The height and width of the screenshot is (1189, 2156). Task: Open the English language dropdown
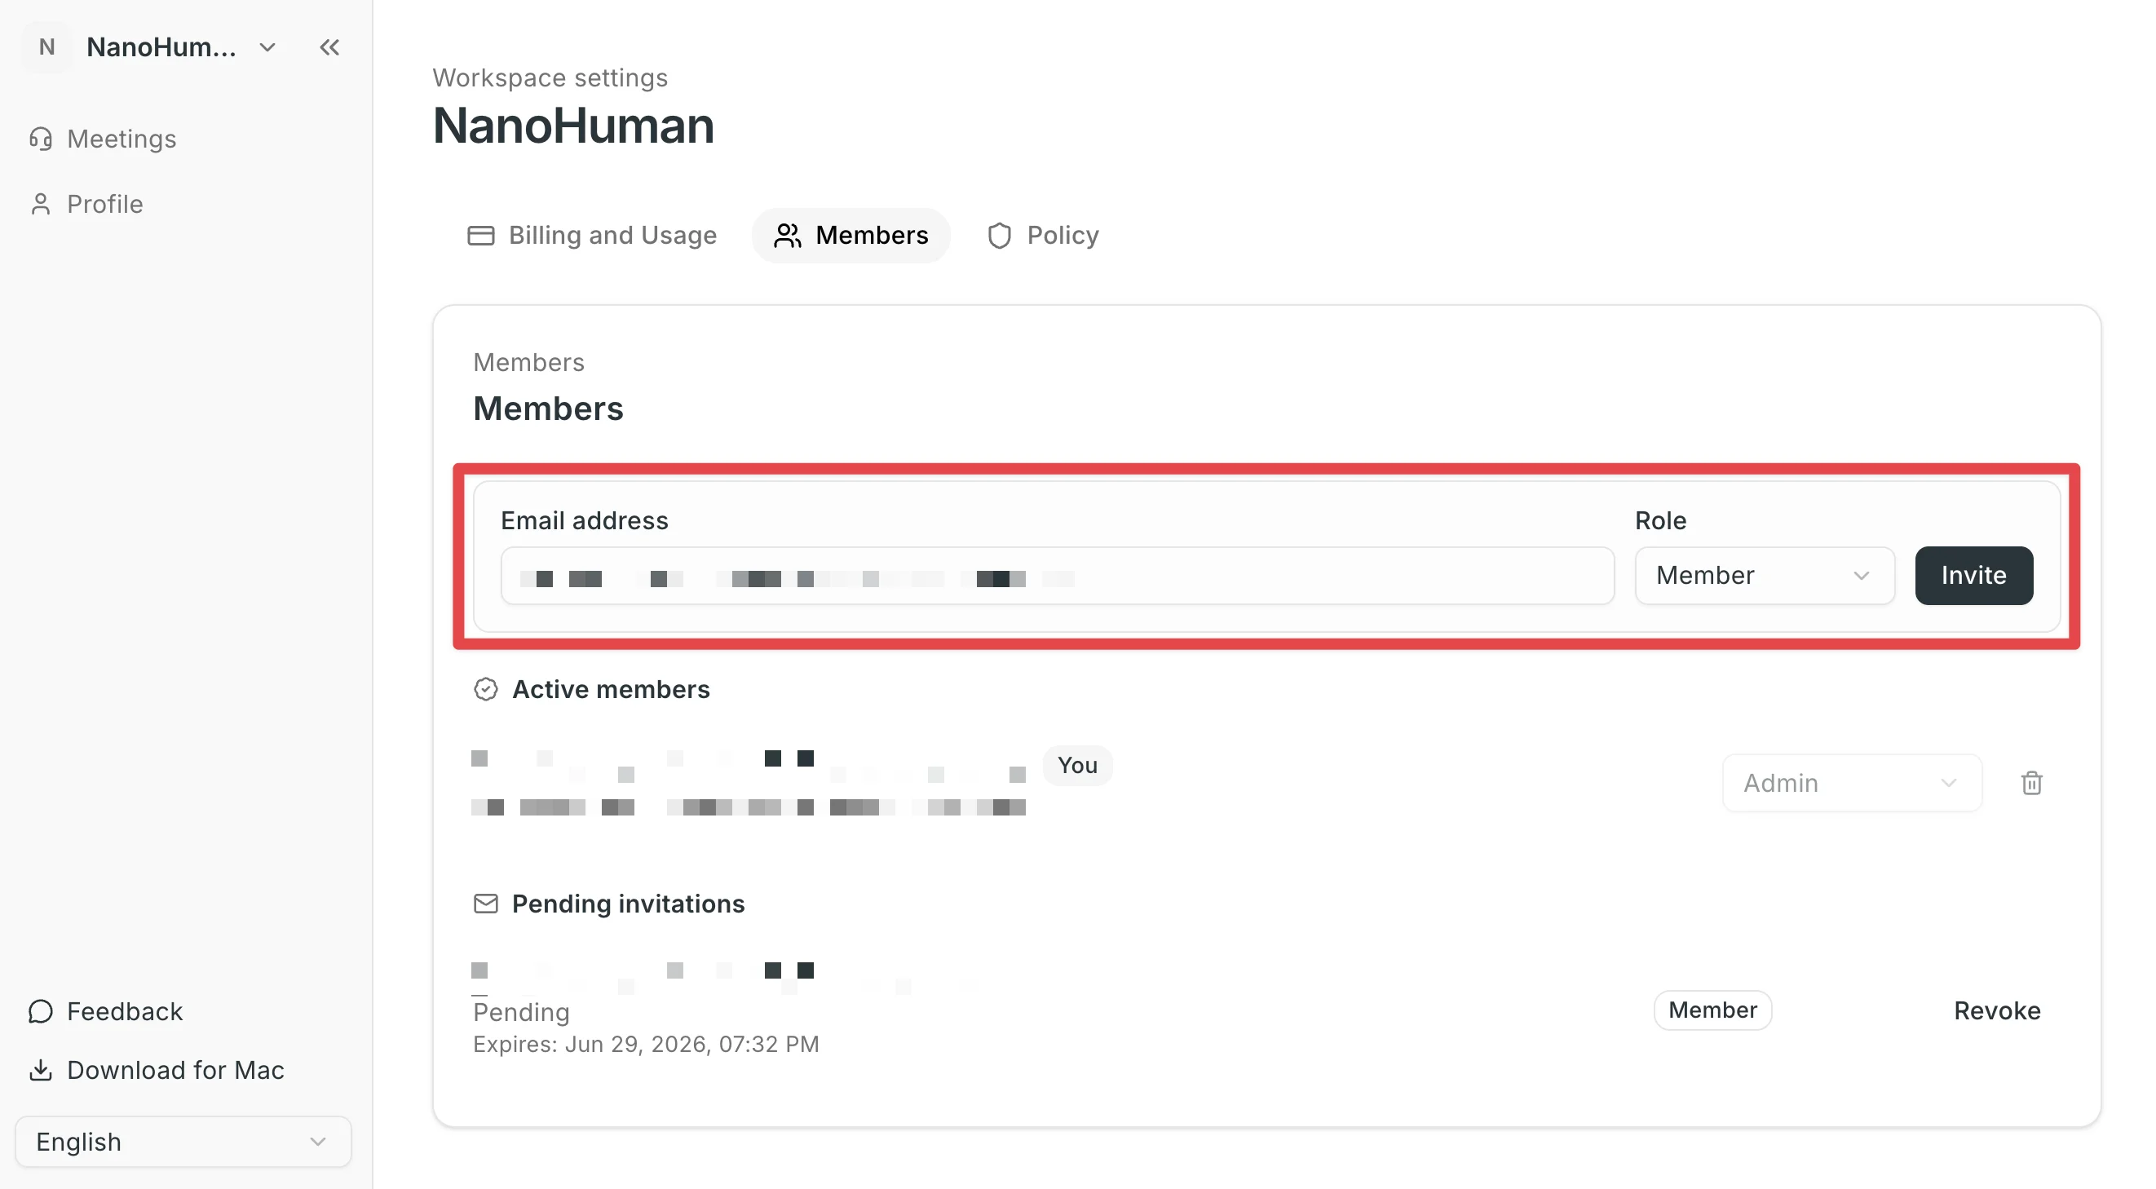pos(183,1142)
